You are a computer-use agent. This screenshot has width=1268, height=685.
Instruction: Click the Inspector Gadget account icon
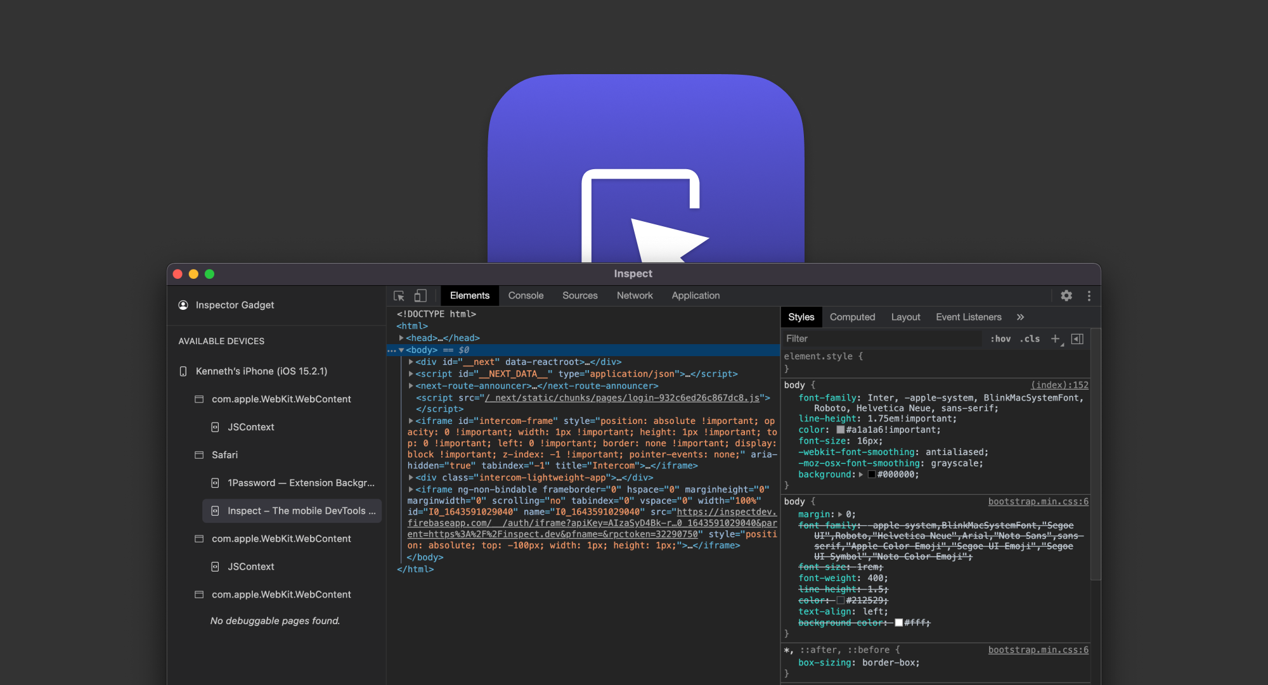(x=183, y=305)
